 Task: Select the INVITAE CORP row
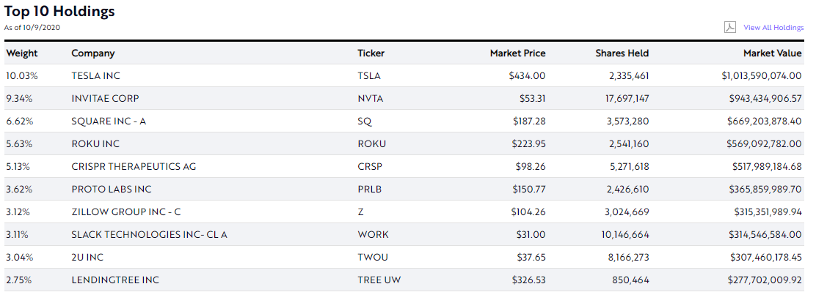click(x=404, y=98)
